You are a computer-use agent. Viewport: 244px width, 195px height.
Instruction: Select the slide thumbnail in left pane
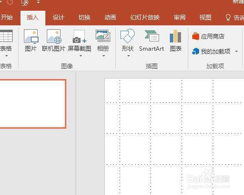[33, 104]
